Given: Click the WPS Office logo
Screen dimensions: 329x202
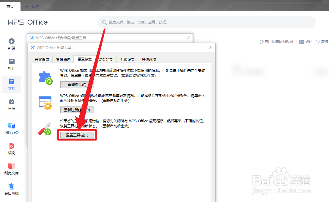Looking at the screenshot, I should pyautogui.click(x=28, y=22).
